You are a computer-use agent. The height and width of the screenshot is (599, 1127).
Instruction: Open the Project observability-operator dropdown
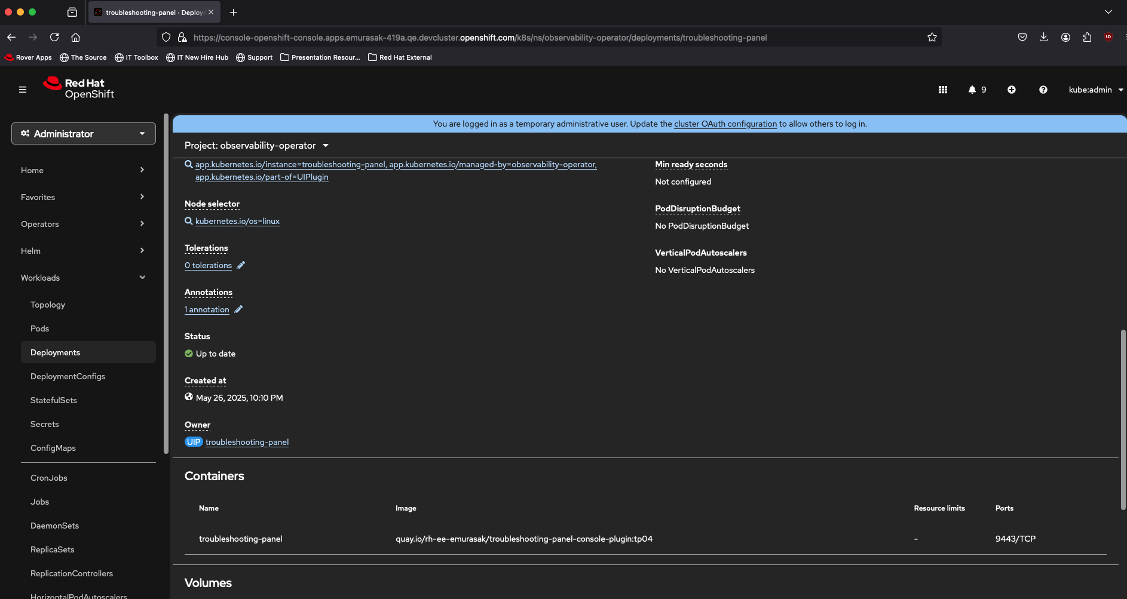(256, 146)
